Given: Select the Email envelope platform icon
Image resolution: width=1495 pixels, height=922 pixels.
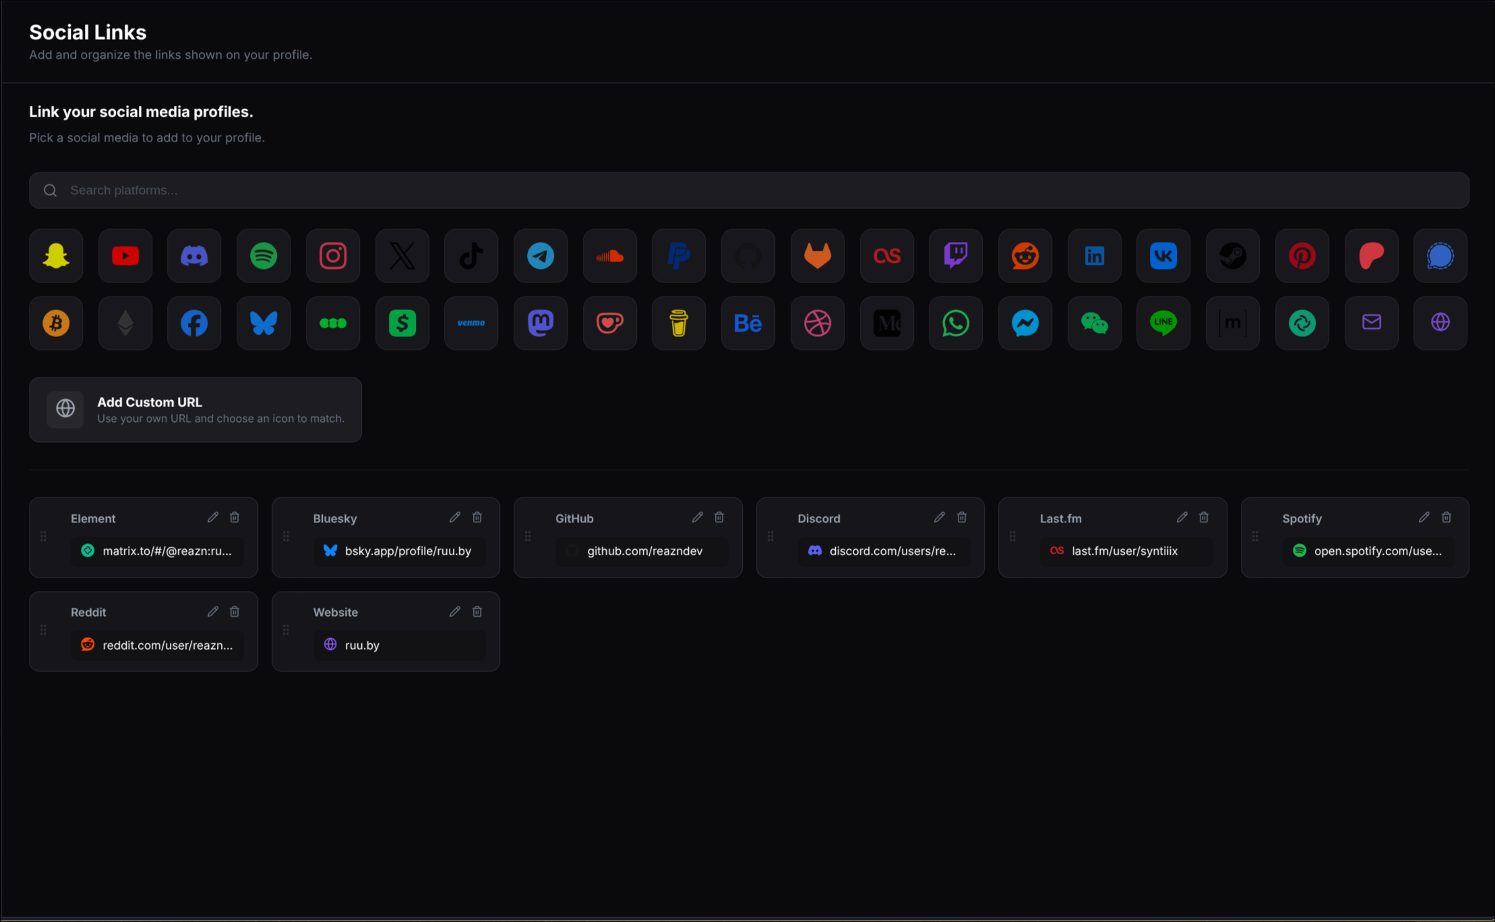Looking at the screenshot, I should click(1372, 324).
